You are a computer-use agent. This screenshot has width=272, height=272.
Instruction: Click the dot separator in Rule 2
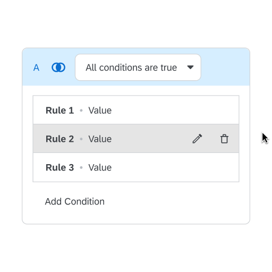pos(81,139)
